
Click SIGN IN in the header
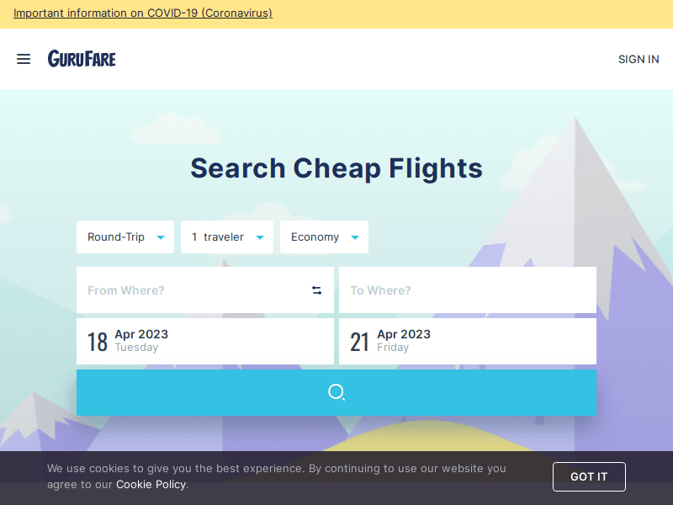(639, 59)
